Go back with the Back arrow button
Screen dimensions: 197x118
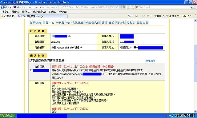click(x=3, y=7)
